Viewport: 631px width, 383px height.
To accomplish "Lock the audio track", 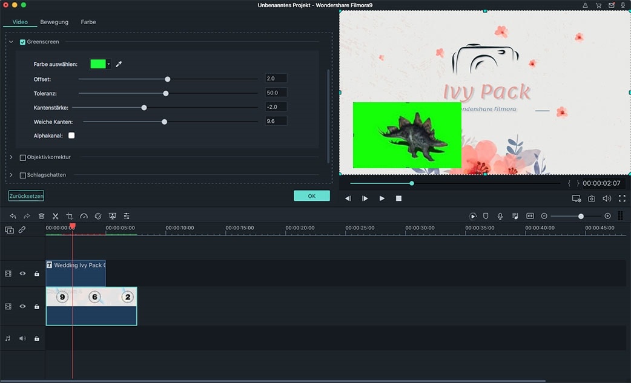I will tap(36, 338).
